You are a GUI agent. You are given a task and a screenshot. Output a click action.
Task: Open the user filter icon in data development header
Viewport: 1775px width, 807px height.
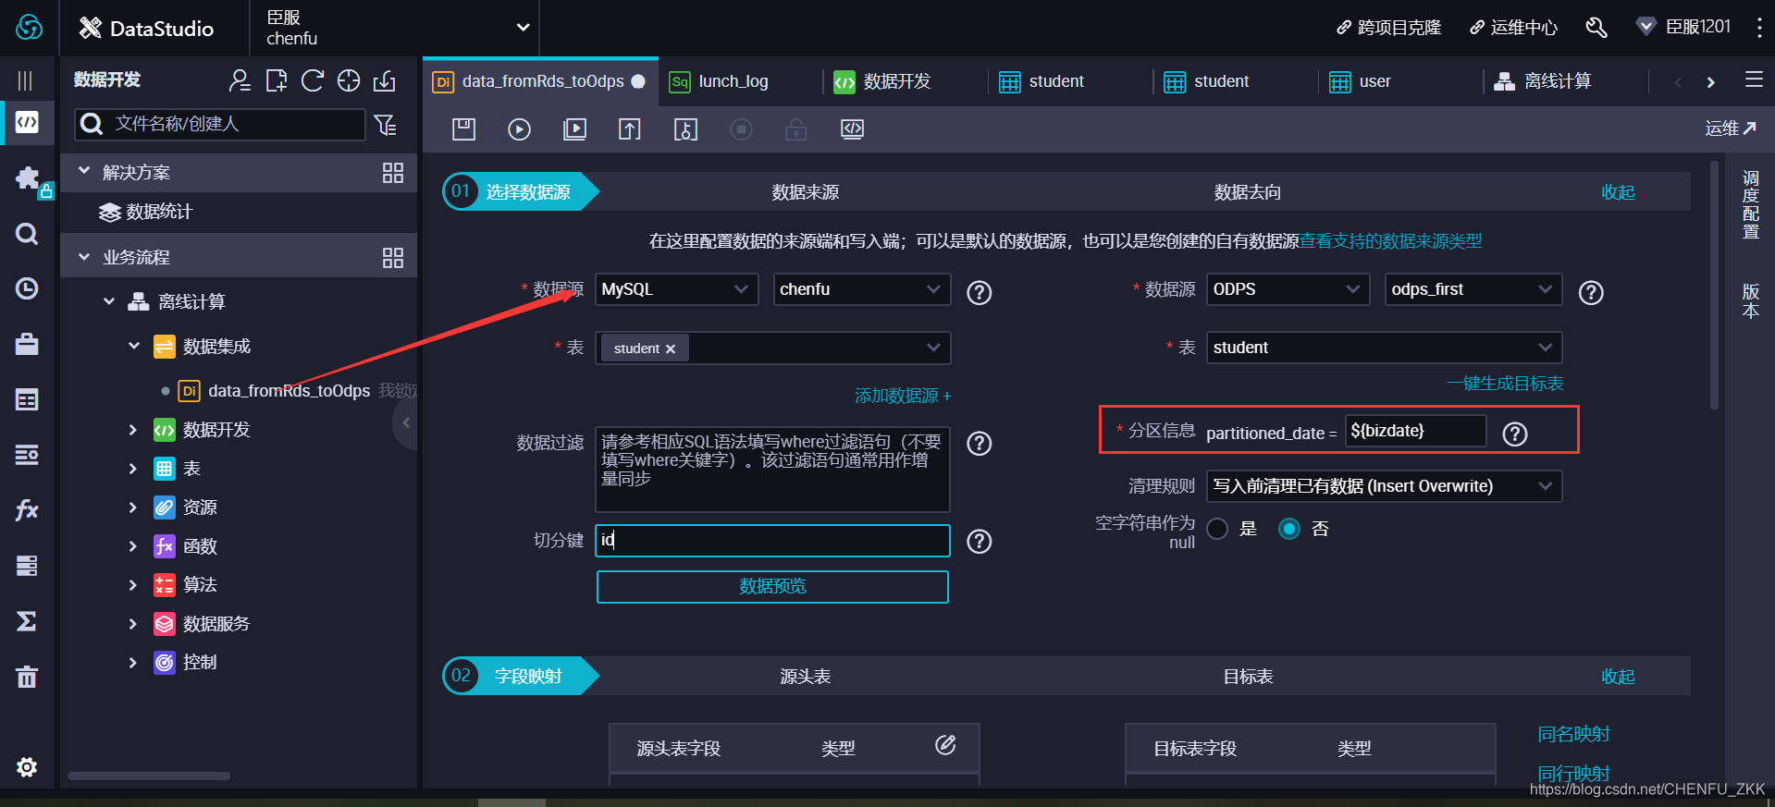point(240,81)
